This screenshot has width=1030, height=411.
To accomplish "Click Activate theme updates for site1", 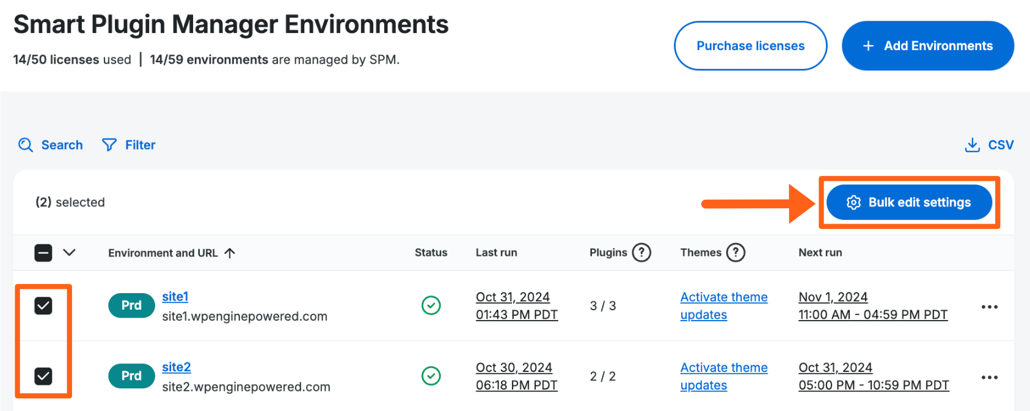I will point(724,306).
